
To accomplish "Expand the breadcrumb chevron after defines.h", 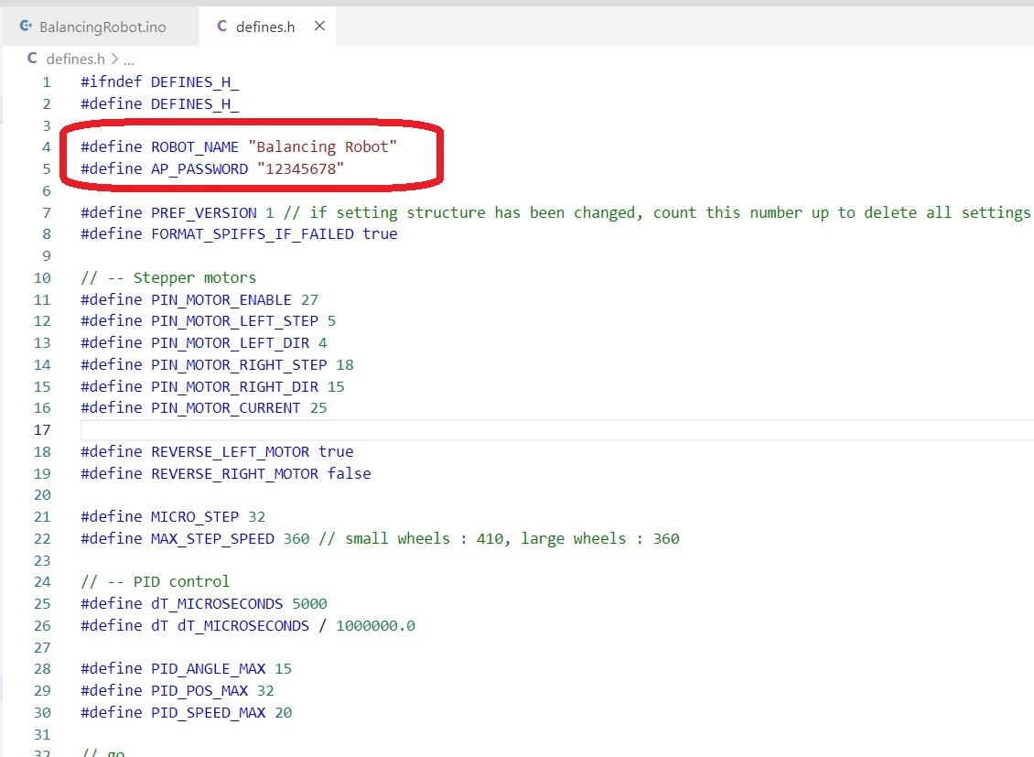I will coord(114,59).
